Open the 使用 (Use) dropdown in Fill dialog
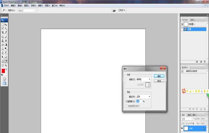 (143, 79)
